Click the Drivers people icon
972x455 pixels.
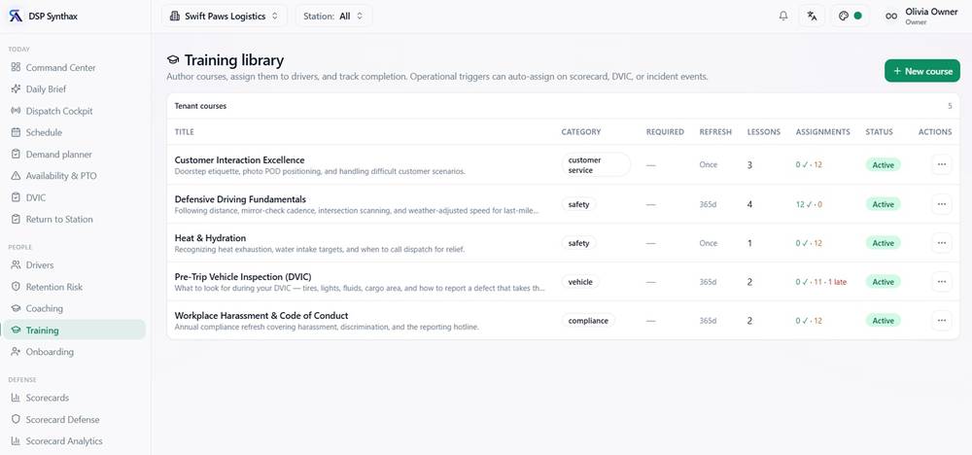(x=16, y=264)
